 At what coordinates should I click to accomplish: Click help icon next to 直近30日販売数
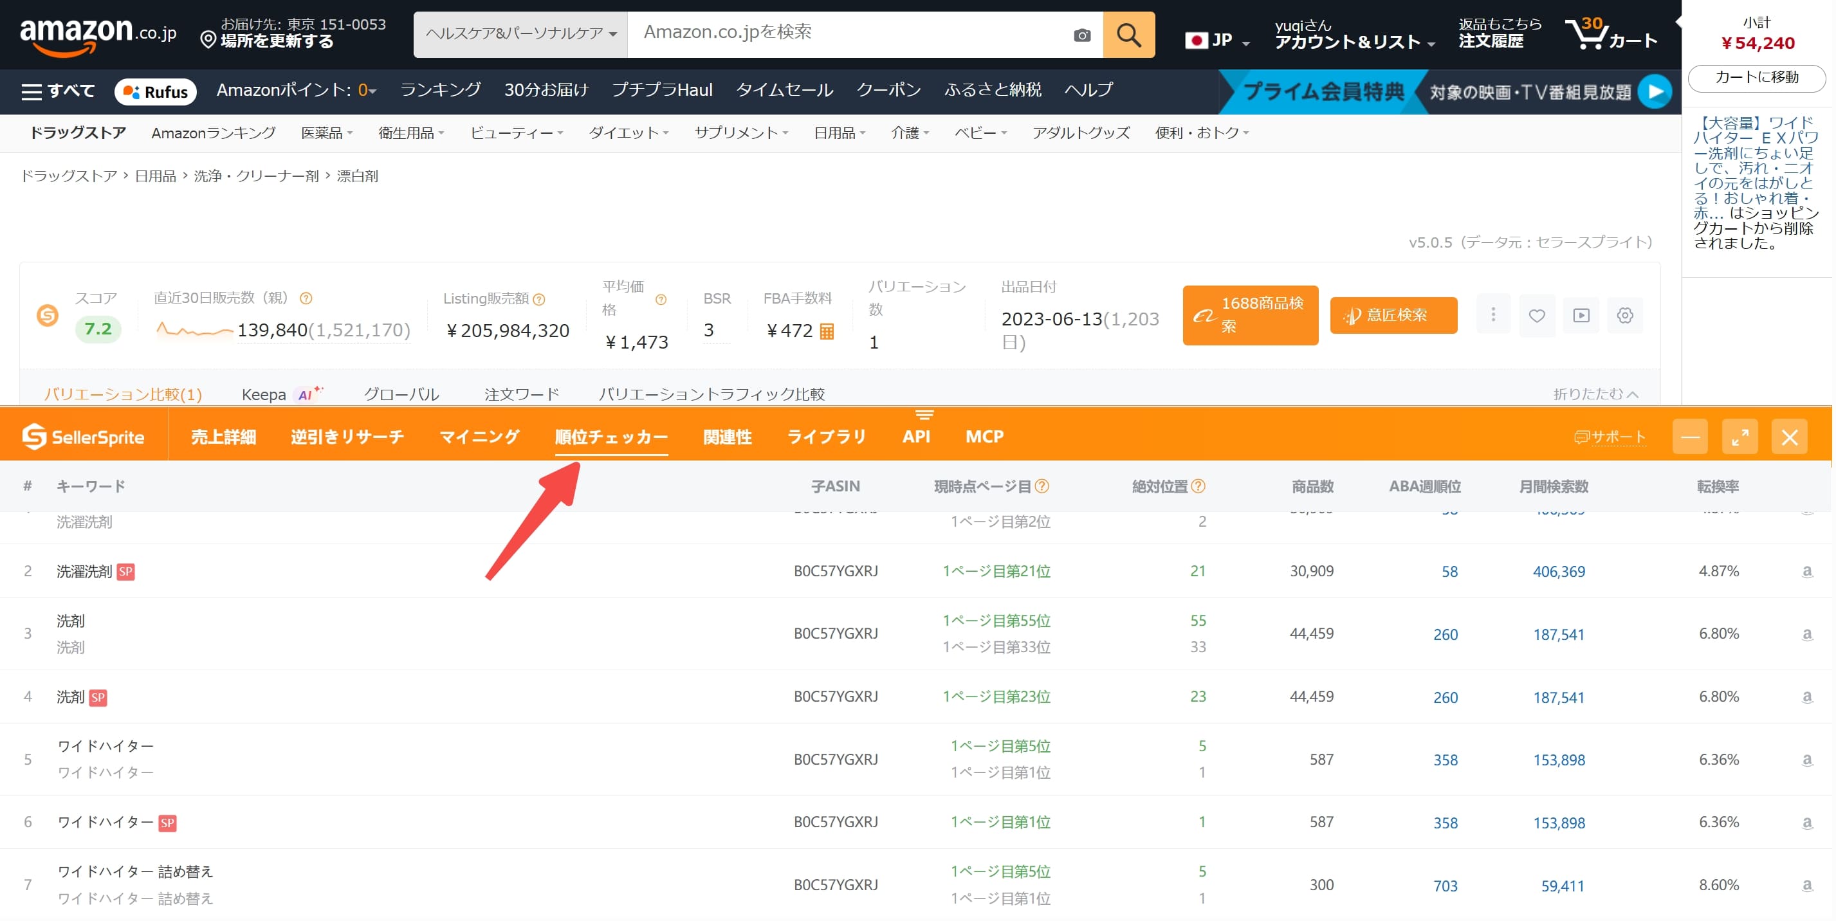click(306, 298)
